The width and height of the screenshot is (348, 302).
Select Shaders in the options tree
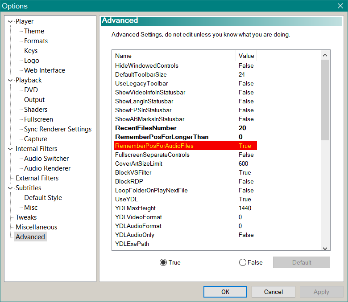(36, 110)
